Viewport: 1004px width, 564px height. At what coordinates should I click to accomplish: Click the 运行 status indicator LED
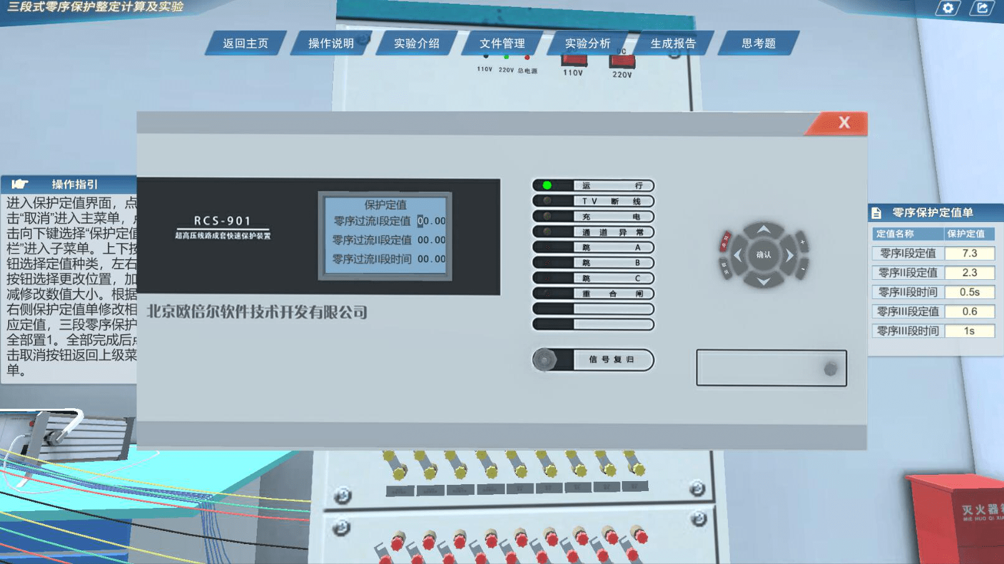(x=547, y=186)
